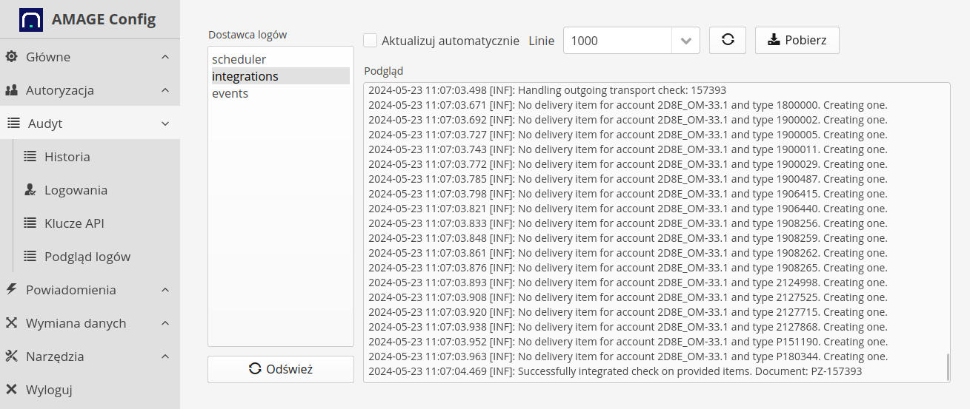Click the gear icon beside Główne
The width and height of the screenshot is (970, 409).
point(11,57)
